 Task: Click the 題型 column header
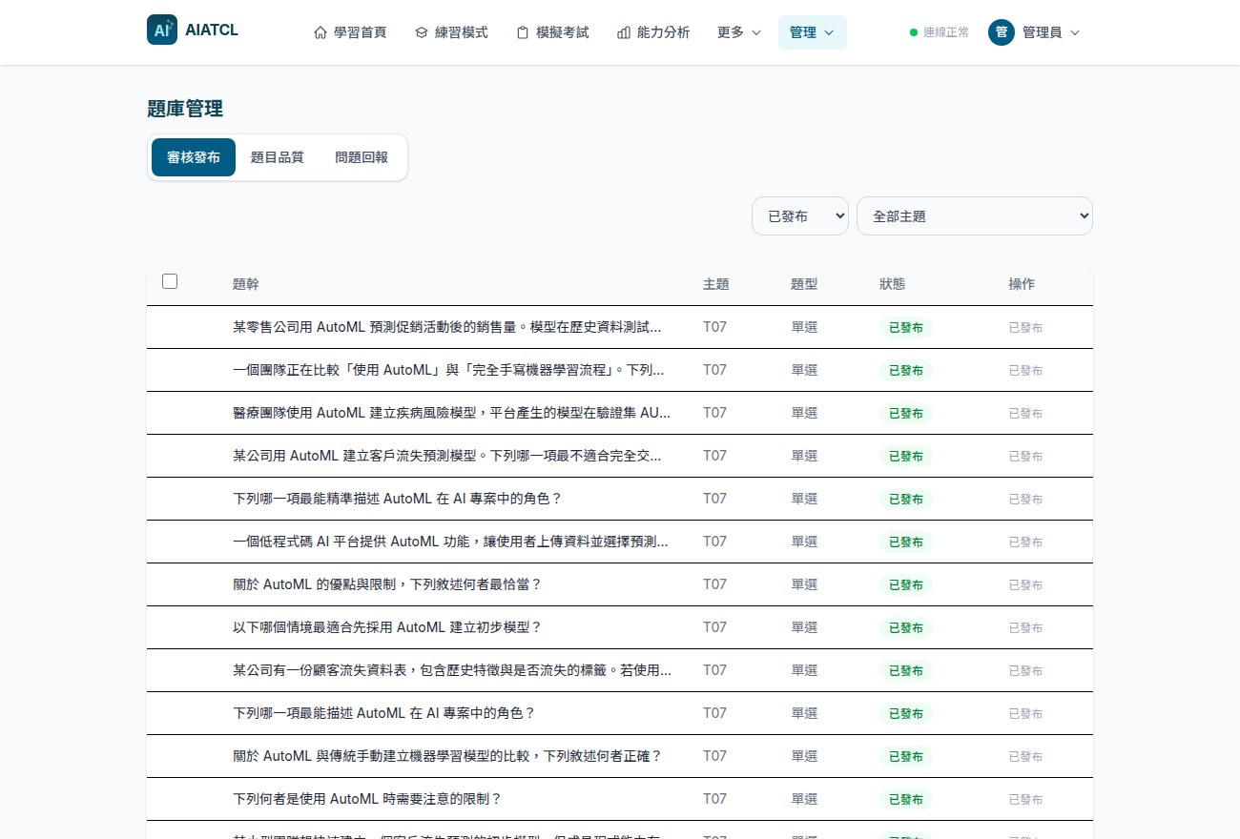tap(804, 284)
